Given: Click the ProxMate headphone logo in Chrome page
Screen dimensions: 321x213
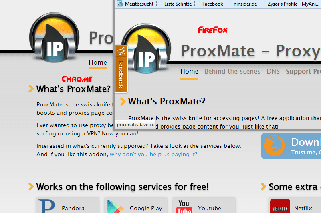Looking at the screenshot, I should pyautogui.click(x=54, y=38).
